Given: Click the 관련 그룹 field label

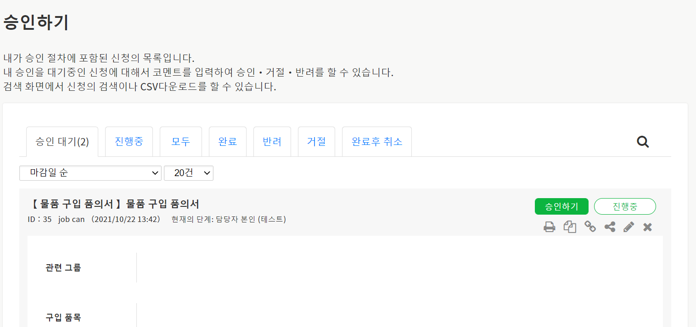Looking at the screenshot, I should 63,268.
